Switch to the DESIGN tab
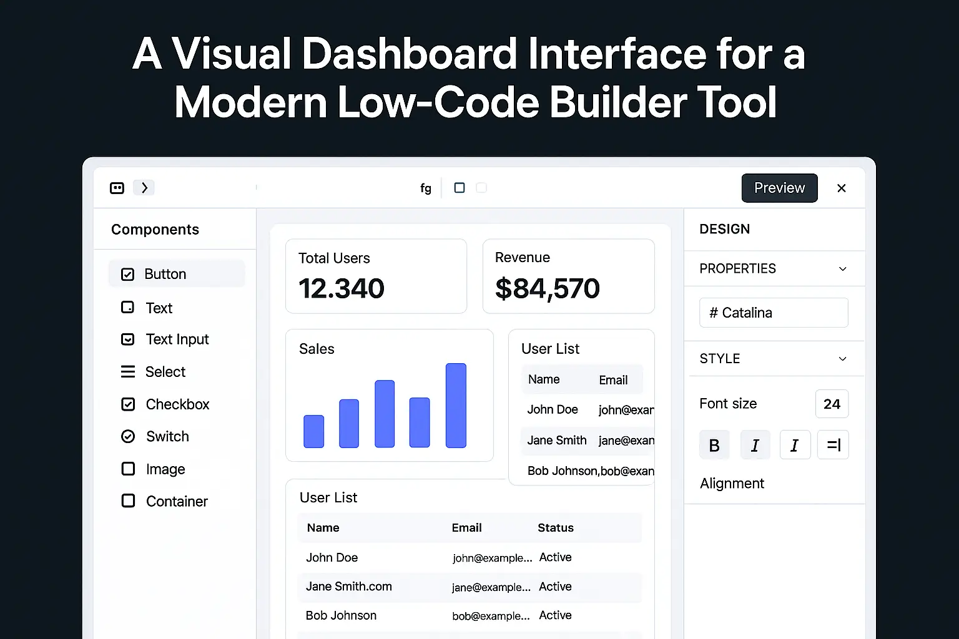Image resolution: width=959 pixels, height=639 pixels. (x=724, y=229)
